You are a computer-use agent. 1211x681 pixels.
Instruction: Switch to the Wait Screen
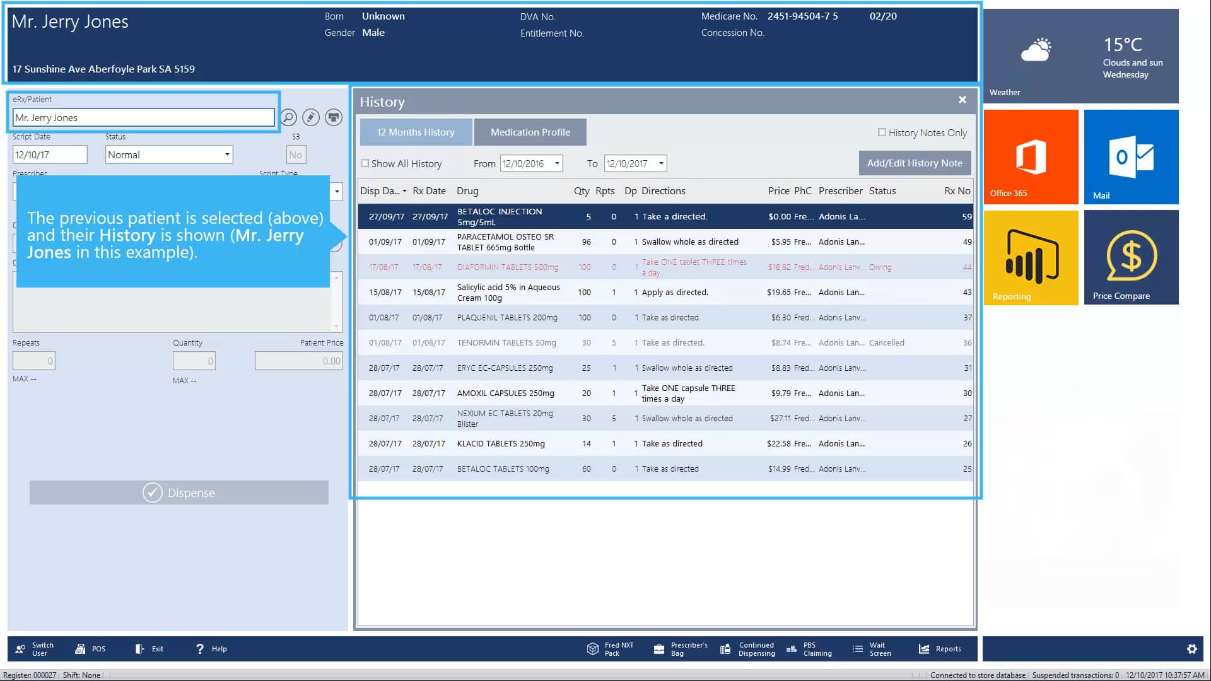coord(872,648)
